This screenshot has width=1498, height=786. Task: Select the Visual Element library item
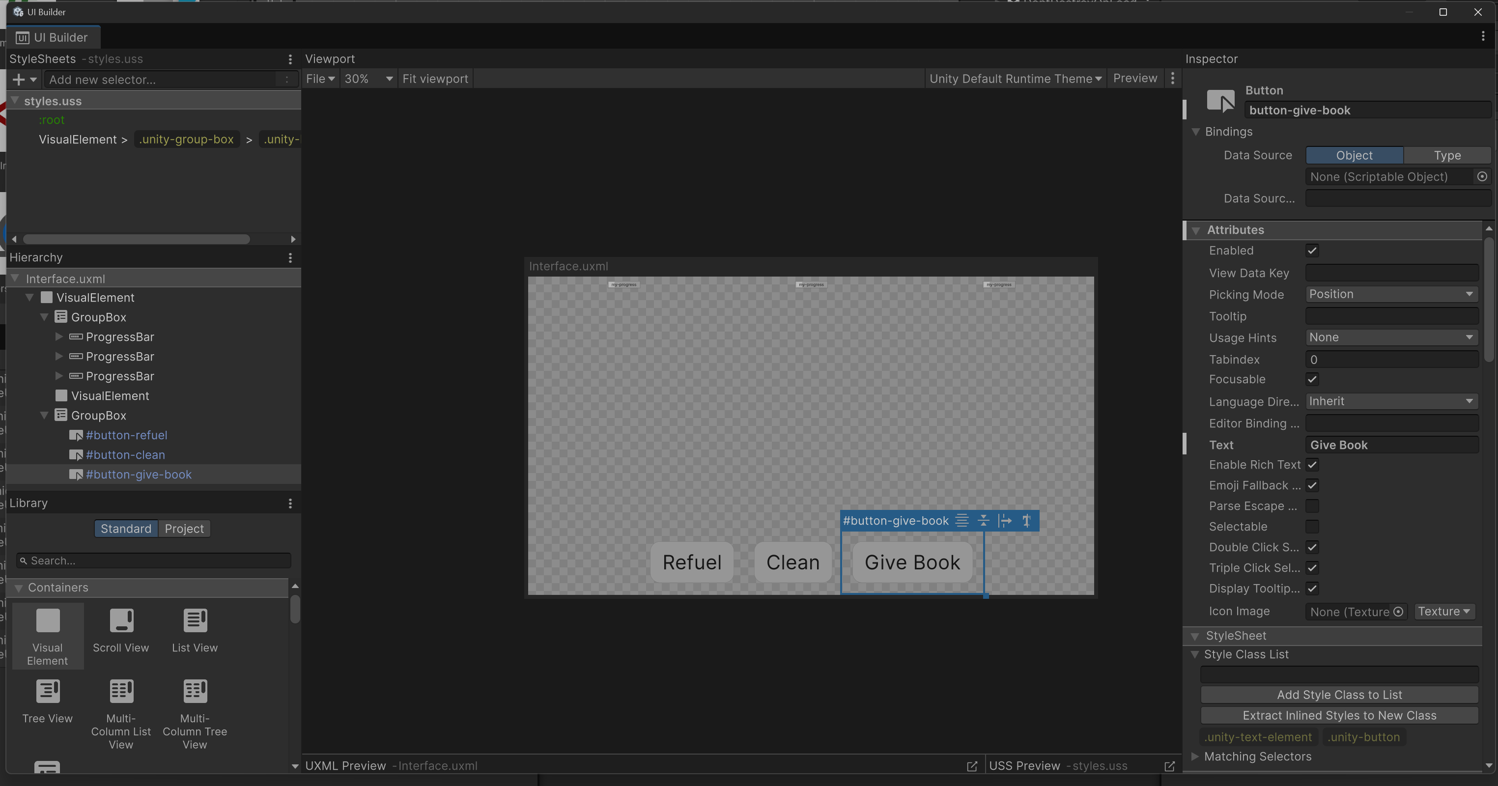[48, 636]
